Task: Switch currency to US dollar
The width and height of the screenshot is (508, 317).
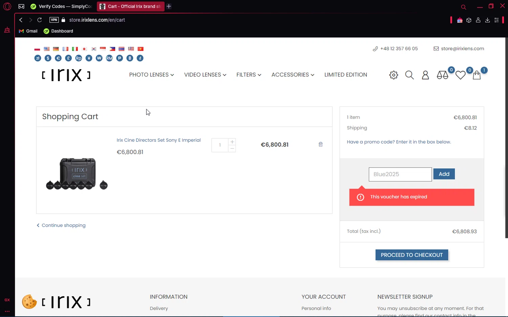Action: [48, 58]
